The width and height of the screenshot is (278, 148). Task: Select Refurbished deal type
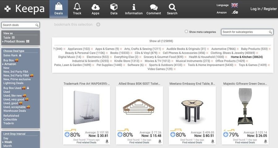click(x=11, y=116)
